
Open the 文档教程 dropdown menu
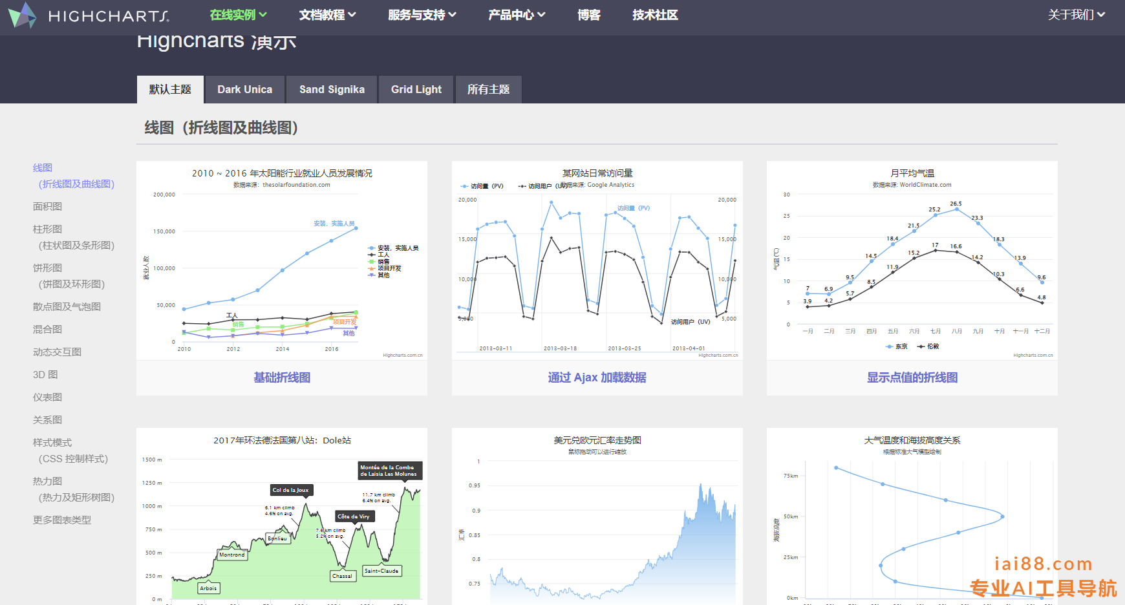327,15
